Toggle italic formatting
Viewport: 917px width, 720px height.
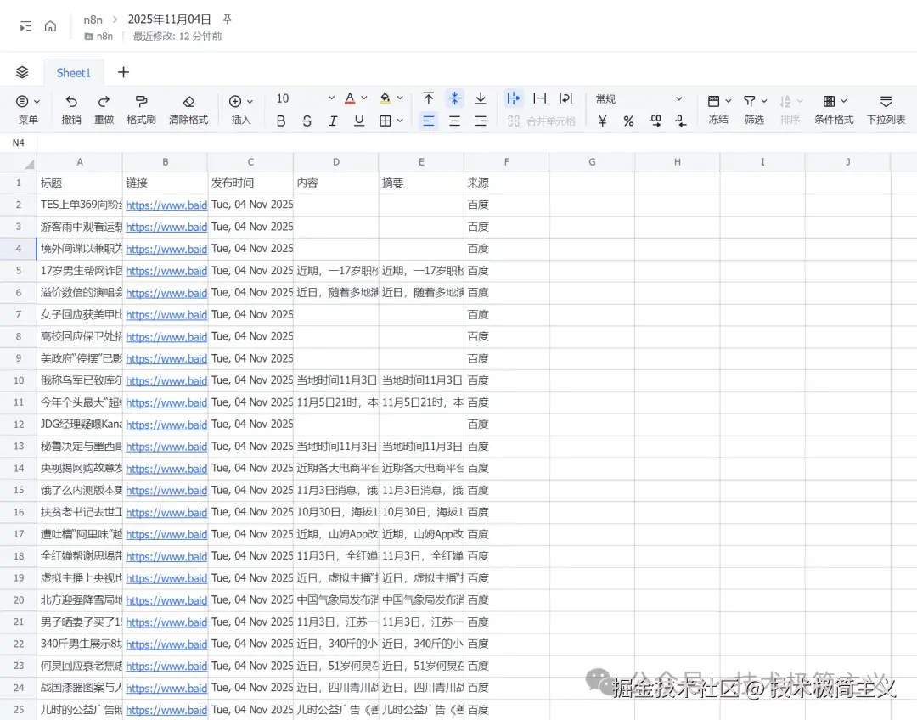[333, 121]
